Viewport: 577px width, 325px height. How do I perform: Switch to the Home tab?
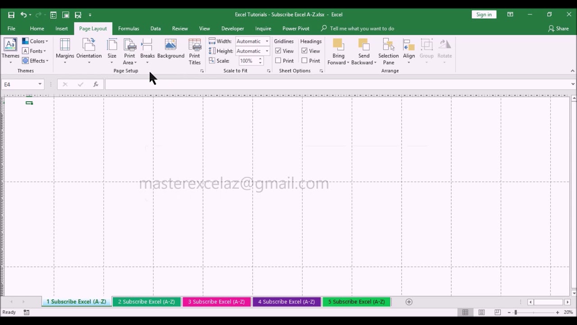click(x=37, y=28)
